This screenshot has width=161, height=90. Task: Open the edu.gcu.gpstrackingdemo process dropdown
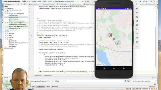(41, 81)
